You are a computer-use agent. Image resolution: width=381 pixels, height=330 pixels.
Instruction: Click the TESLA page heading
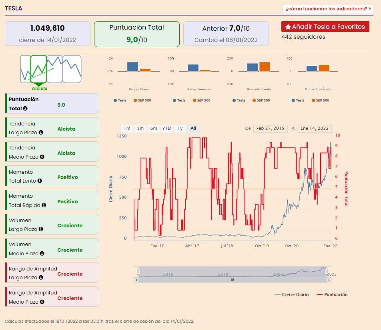click(14, 8)
